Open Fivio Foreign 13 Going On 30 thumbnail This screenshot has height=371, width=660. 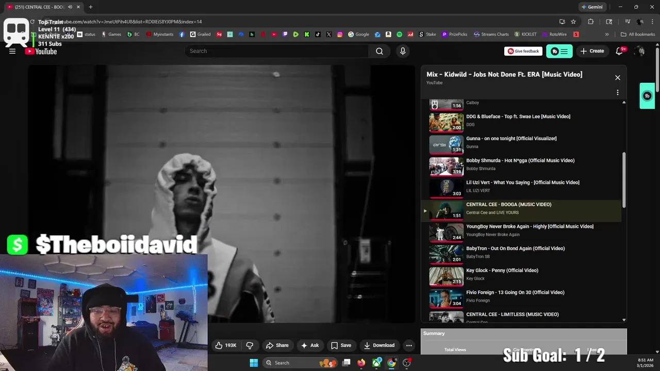pyautogui.click(x=447, y=298)
